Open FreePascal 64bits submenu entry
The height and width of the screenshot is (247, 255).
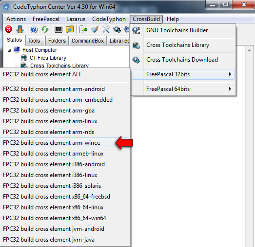click(x=183, y=89)
